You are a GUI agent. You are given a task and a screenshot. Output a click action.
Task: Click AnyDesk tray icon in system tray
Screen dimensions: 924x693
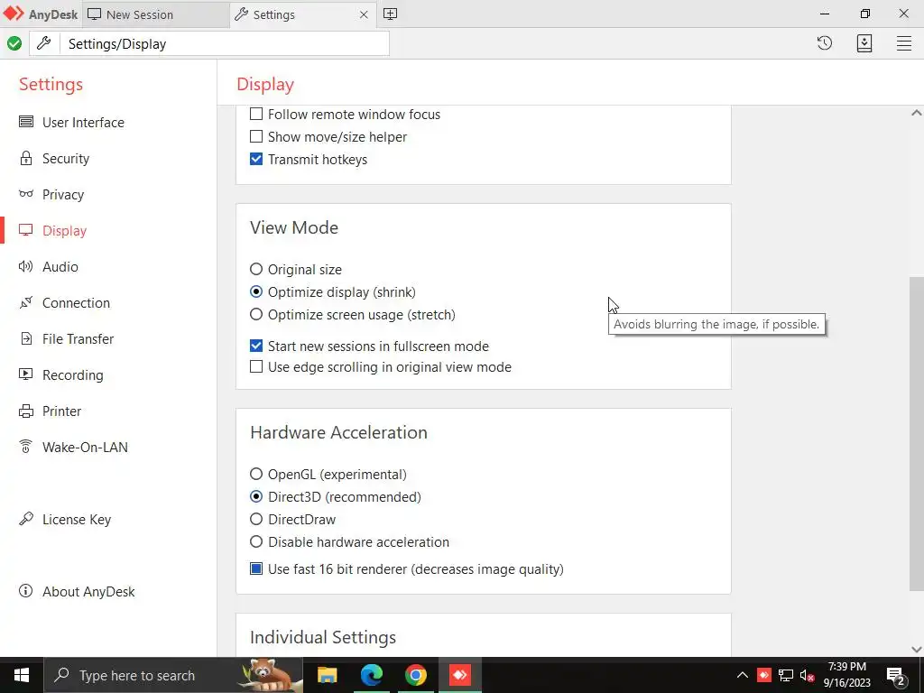coord(763,675)
